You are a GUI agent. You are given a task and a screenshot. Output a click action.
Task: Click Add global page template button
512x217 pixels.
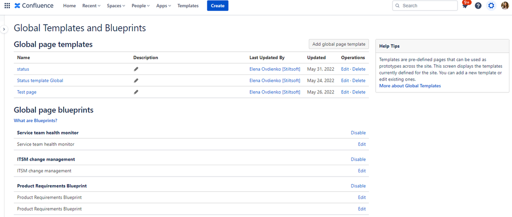pyautogui.click(x=339, y=44)
